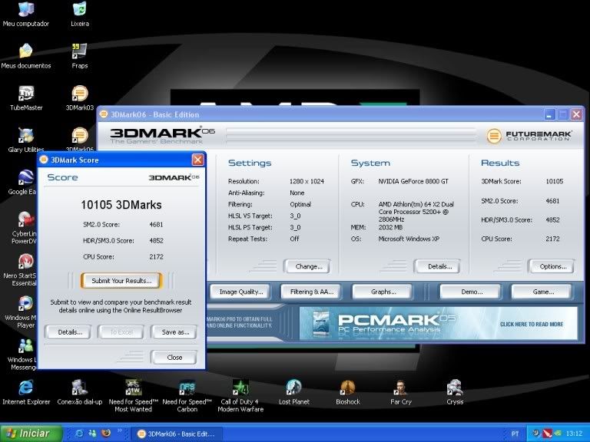Open the System Details button
The height and width of the screenshot is (442, 590).
(x=439, y=266)
